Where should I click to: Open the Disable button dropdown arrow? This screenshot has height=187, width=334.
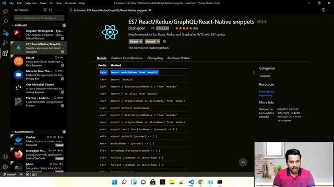pyautogui.click(x=141, y=42)
